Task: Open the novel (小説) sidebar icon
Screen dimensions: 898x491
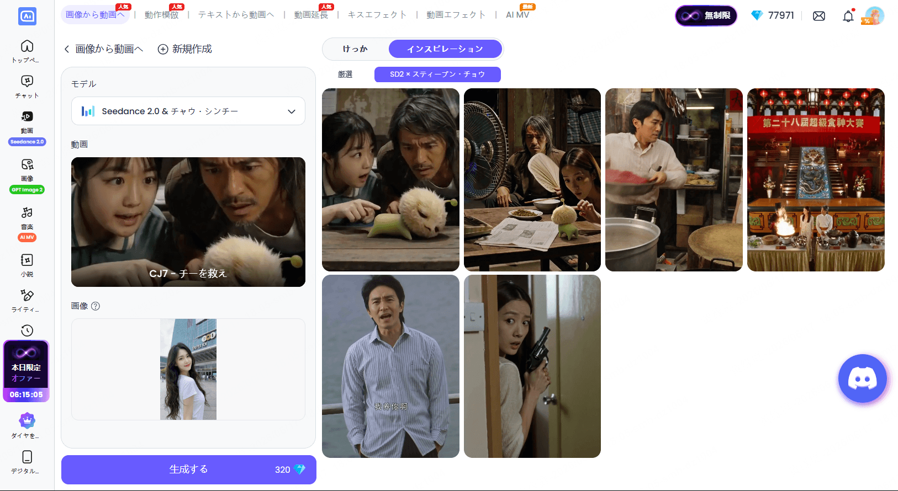Action: 27,260
